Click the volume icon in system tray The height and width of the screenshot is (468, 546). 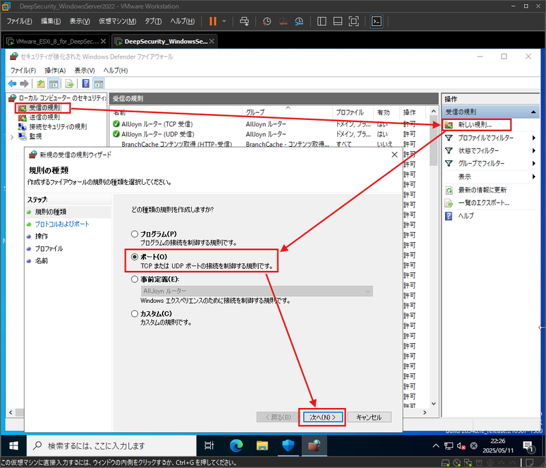pyautogui.click(x=461, y=446)
